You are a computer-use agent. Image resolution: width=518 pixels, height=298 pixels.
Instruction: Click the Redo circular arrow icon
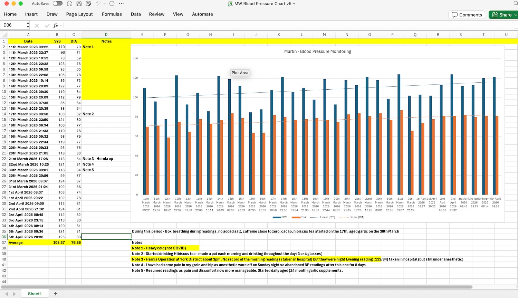tap(112, 3)
